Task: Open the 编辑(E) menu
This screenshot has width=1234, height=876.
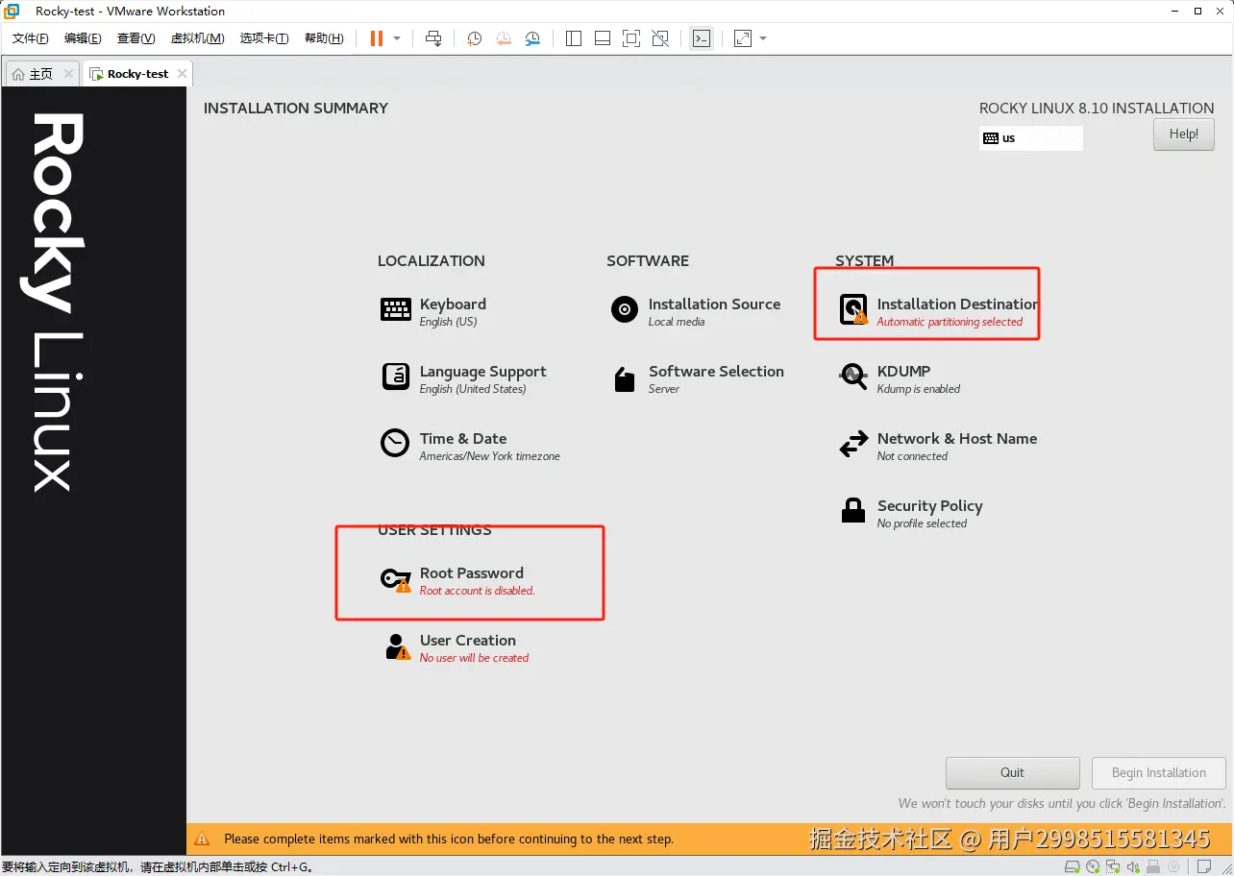Action: 83,38
